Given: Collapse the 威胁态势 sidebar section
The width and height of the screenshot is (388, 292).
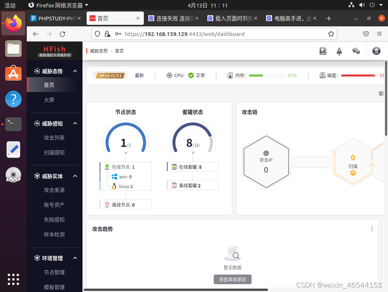Looking at the screenshot, I should (x=75, y=71).
